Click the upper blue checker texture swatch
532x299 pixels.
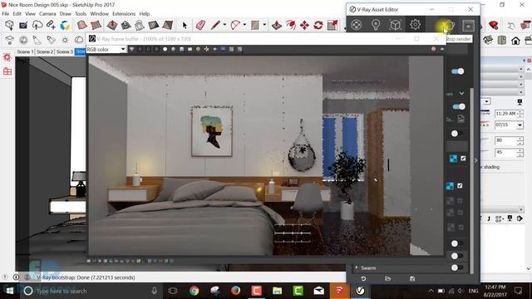click(453, 159)
